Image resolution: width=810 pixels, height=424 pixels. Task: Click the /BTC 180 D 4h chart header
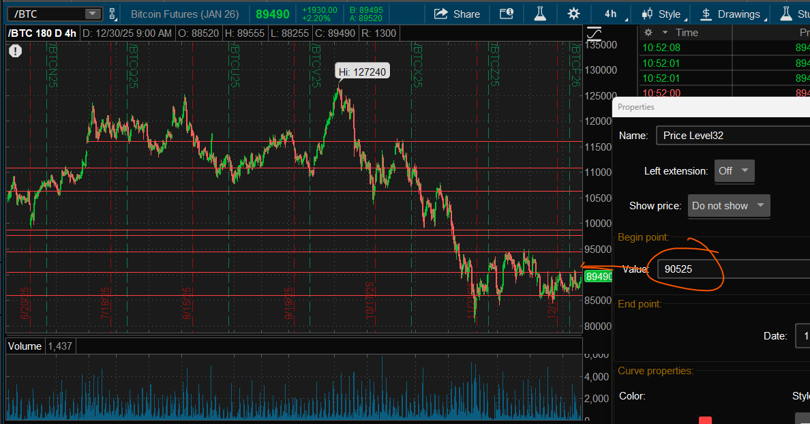tap(42, 33)
